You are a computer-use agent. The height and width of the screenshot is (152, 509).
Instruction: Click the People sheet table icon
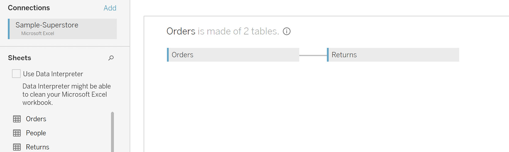(x=17, y=133)
